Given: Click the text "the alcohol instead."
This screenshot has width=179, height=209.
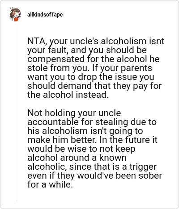Looking at the screenshot, I should tap(68, 95).
